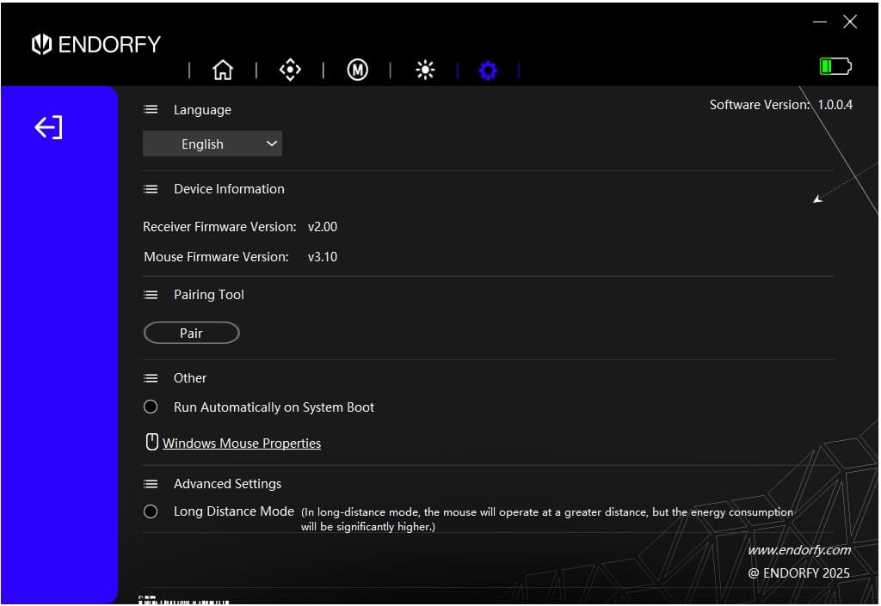Open Windows Mouse Properties link
This screenshot has width=881, height=606.
(x=242, y=444)
